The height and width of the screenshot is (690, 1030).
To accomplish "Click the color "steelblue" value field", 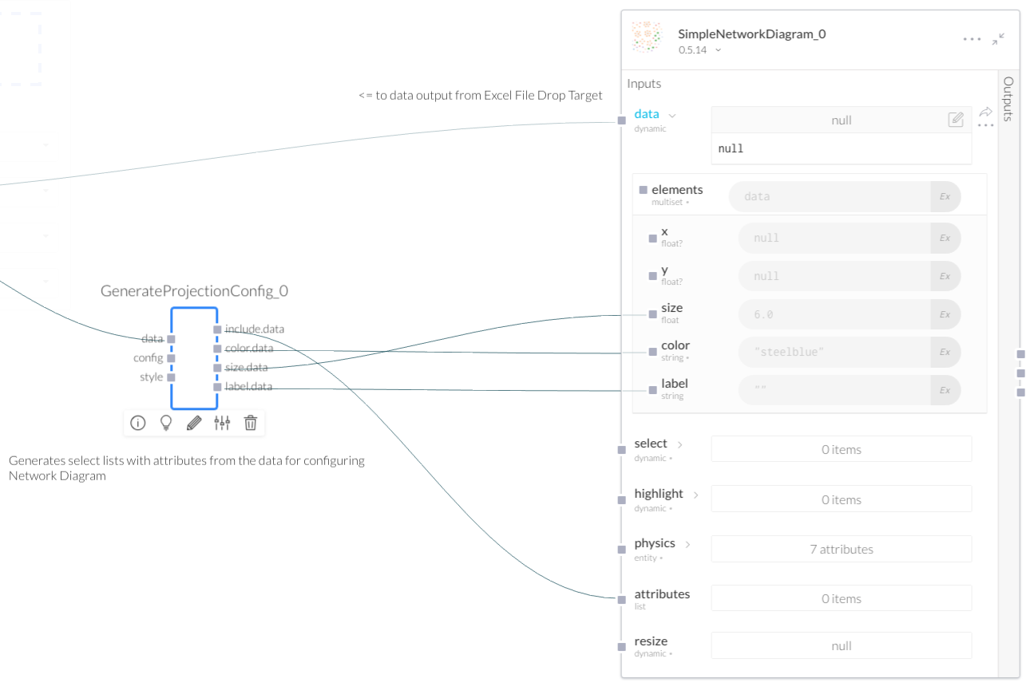I will click(x=834, y=352).
